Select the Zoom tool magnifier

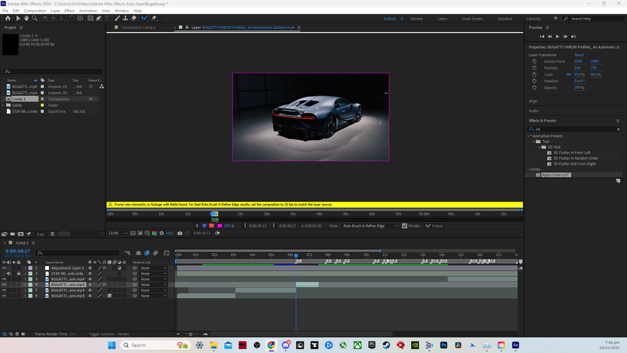coord(35,18)
